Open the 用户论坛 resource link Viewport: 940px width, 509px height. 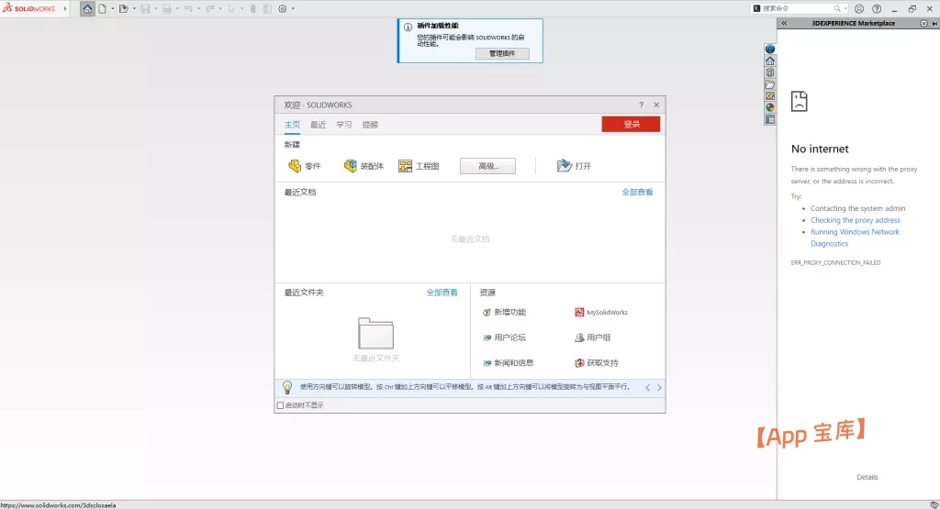(x=504, y=337)
